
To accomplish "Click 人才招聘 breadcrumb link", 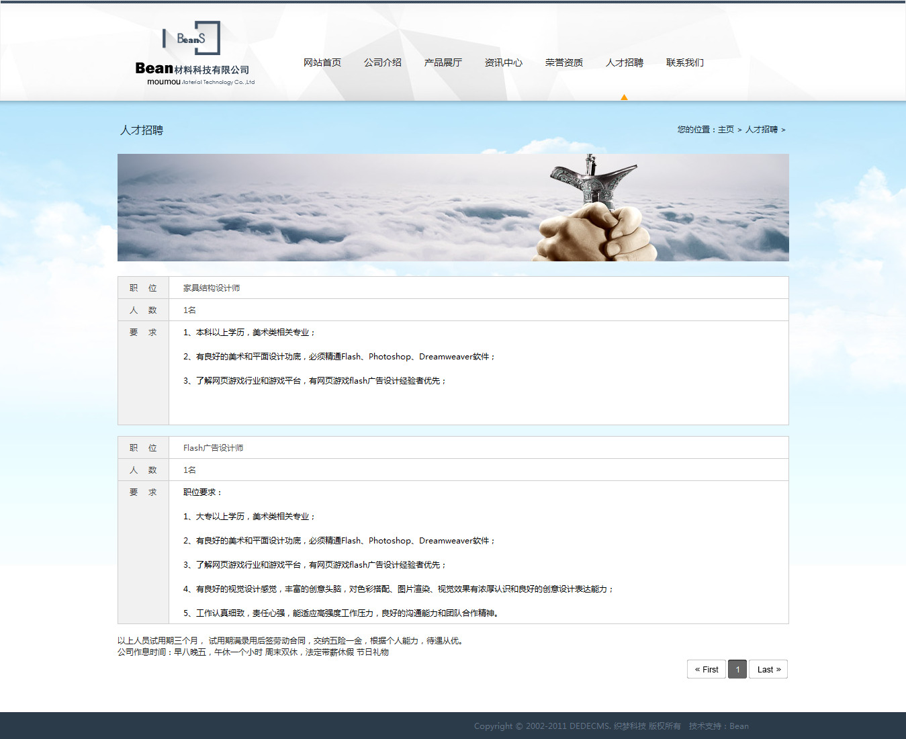I will click(x=762, y=130).
